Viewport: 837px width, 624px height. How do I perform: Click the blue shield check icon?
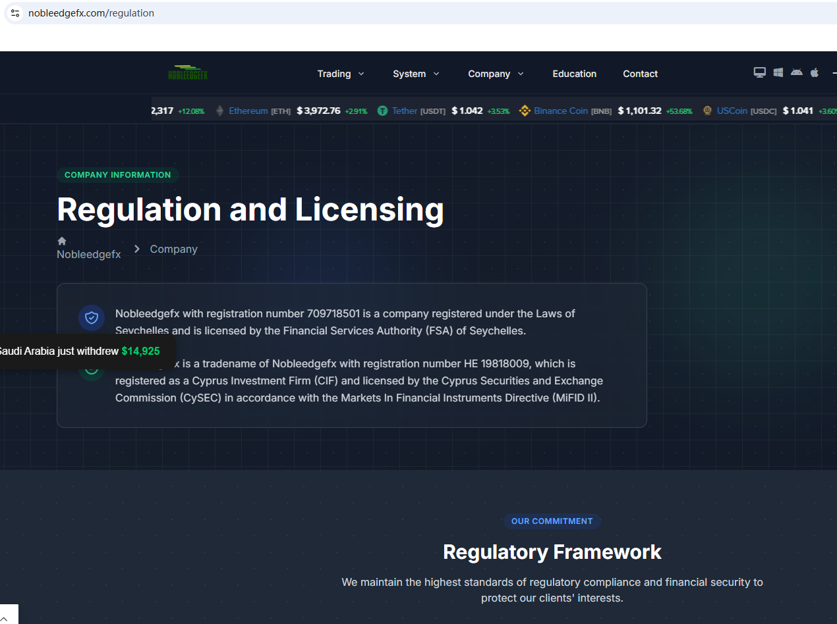click(x=92, y=318)
